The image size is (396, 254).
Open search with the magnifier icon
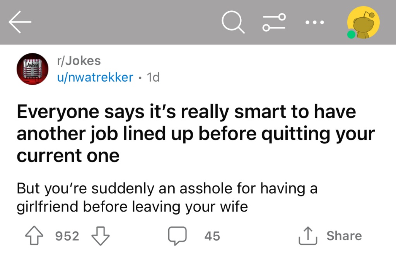(x=233, y=22)
